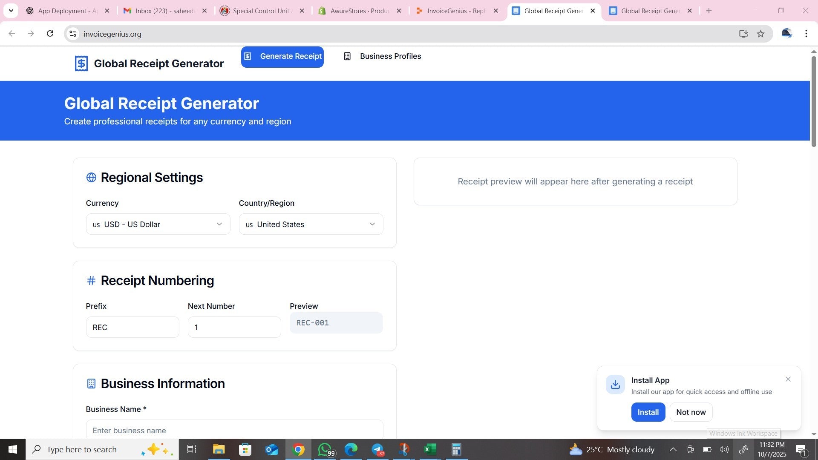The image size is (818, 460).
Task: Open WhatsApp from the taskbar
Action: pos(325,449)
